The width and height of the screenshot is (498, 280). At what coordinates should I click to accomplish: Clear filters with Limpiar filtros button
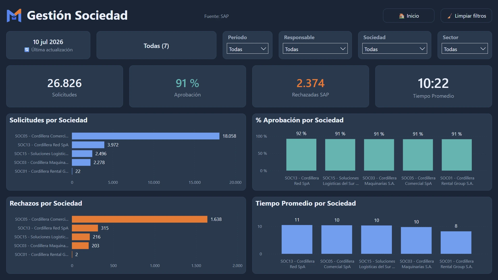(466, 16)
